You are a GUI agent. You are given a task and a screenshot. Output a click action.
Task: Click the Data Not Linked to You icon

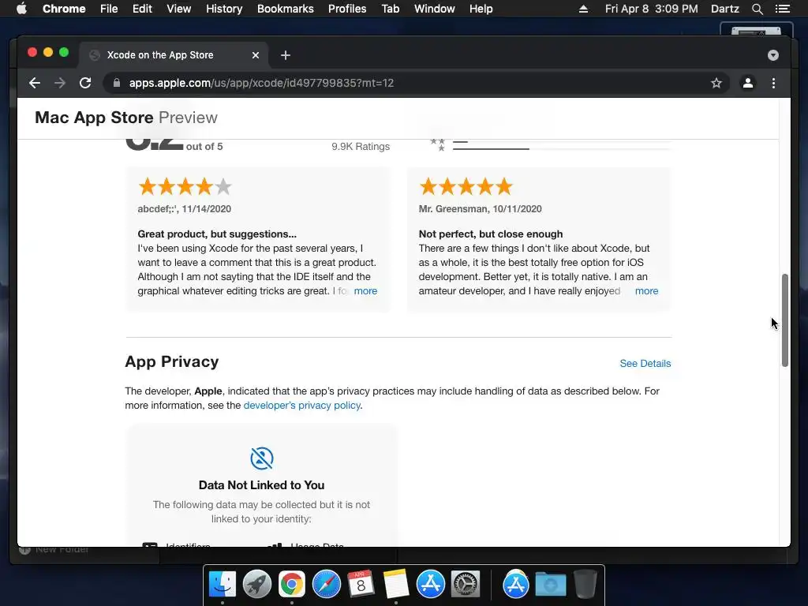pyautogui.click(x=262, y=458)
